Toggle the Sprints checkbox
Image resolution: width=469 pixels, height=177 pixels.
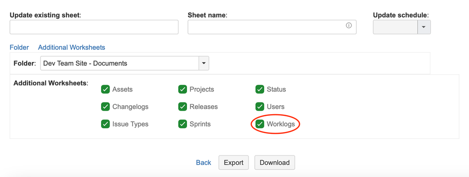click(x=182, y=124)
